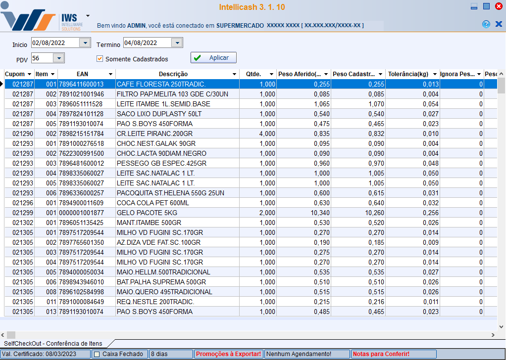Close the current tab with blue X icon

499,24
